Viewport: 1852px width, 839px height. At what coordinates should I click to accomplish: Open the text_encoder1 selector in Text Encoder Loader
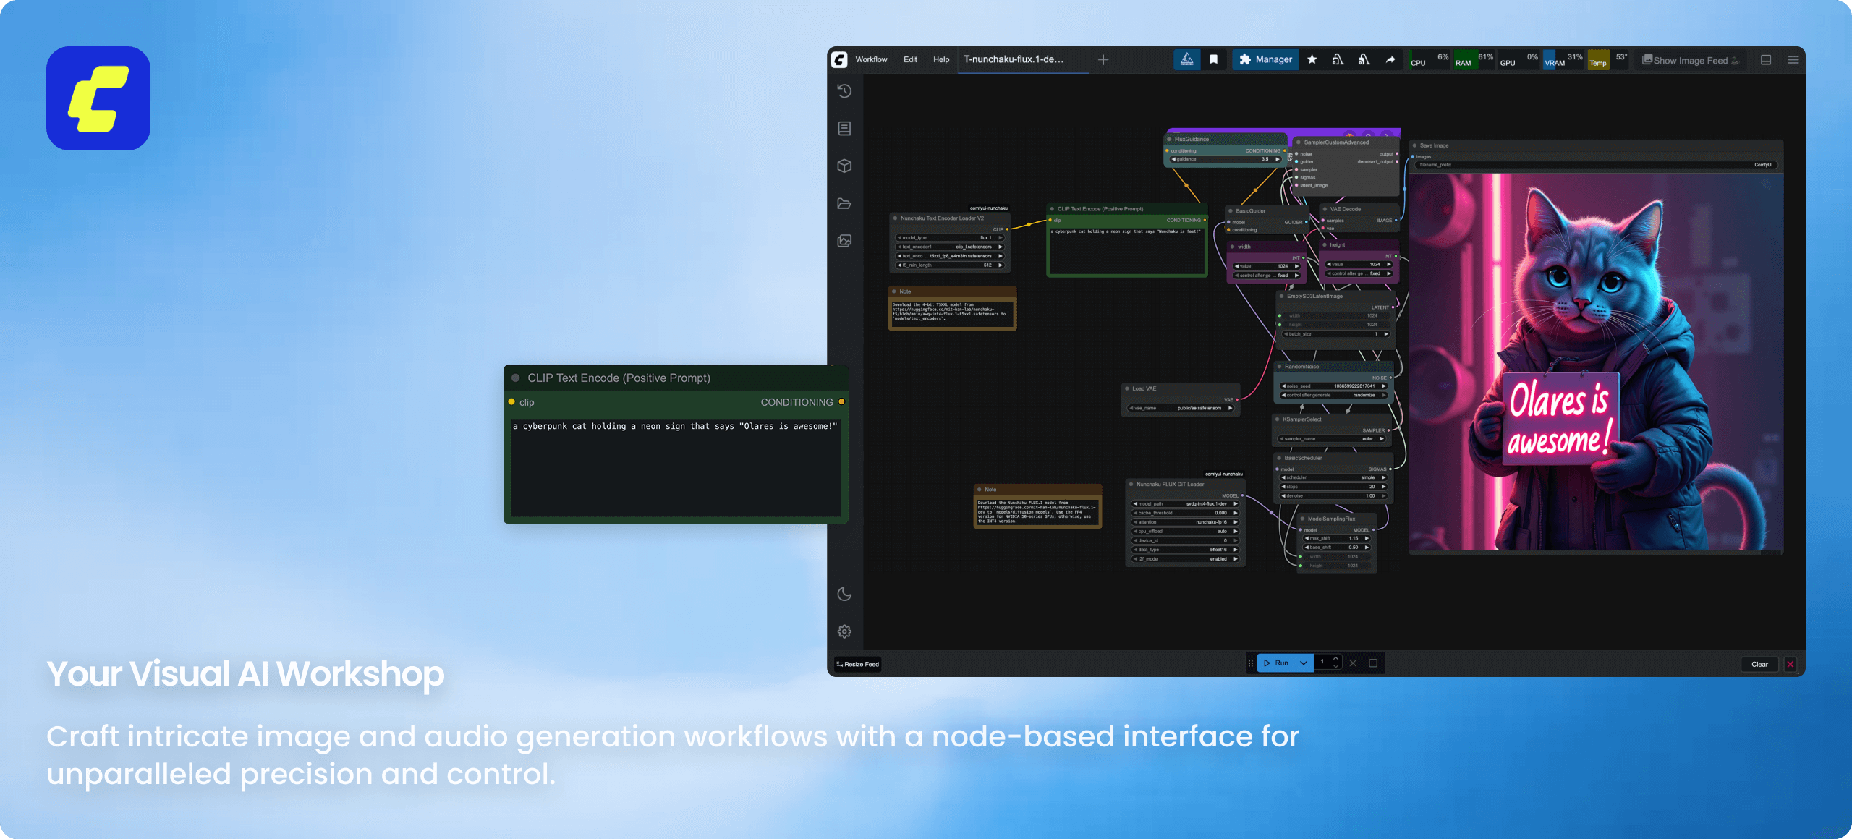coord(950,247)
